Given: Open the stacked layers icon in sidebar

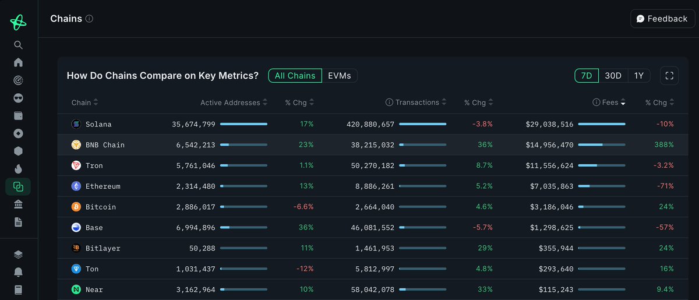Looking at the screenshot, I should point(18,254).
